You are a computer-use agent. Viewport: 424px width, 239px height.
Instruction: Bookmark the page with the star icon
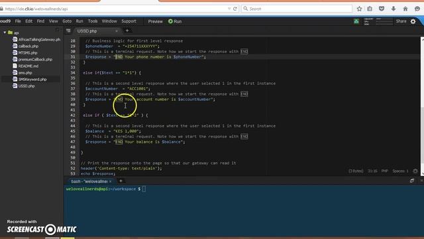pos(359,9)
